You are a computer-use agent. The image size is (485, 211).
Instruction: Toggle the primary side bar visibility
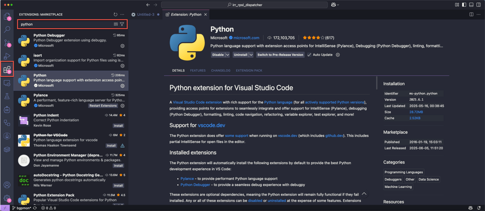(464, 5)
